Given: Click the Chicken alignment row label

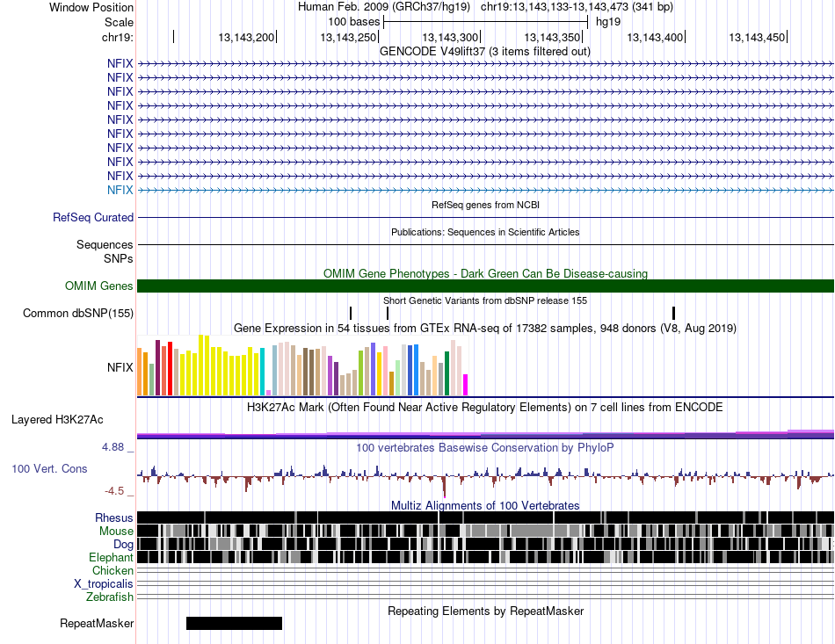Looking at the screenshot, I should coord(113,570).
